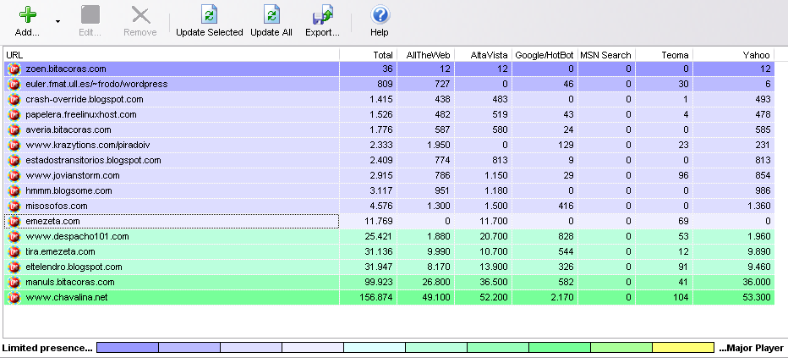Select the euler.fmat.ull.es/~frodo/wordpress URL text
The width and height of the screenshot is (788, 358).
click(x=96, y=84)
